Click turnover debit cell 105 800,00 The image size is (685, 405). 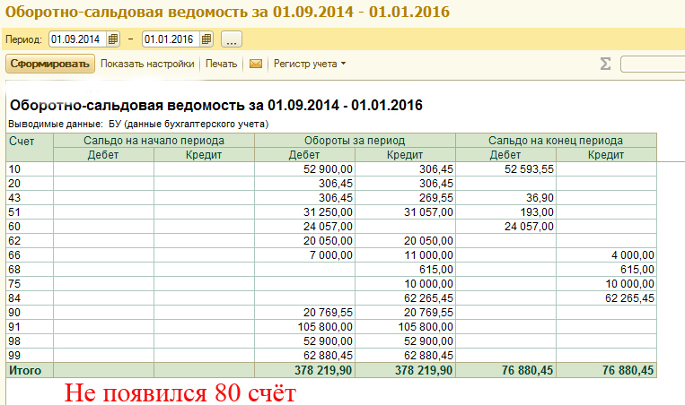point(304,327)
